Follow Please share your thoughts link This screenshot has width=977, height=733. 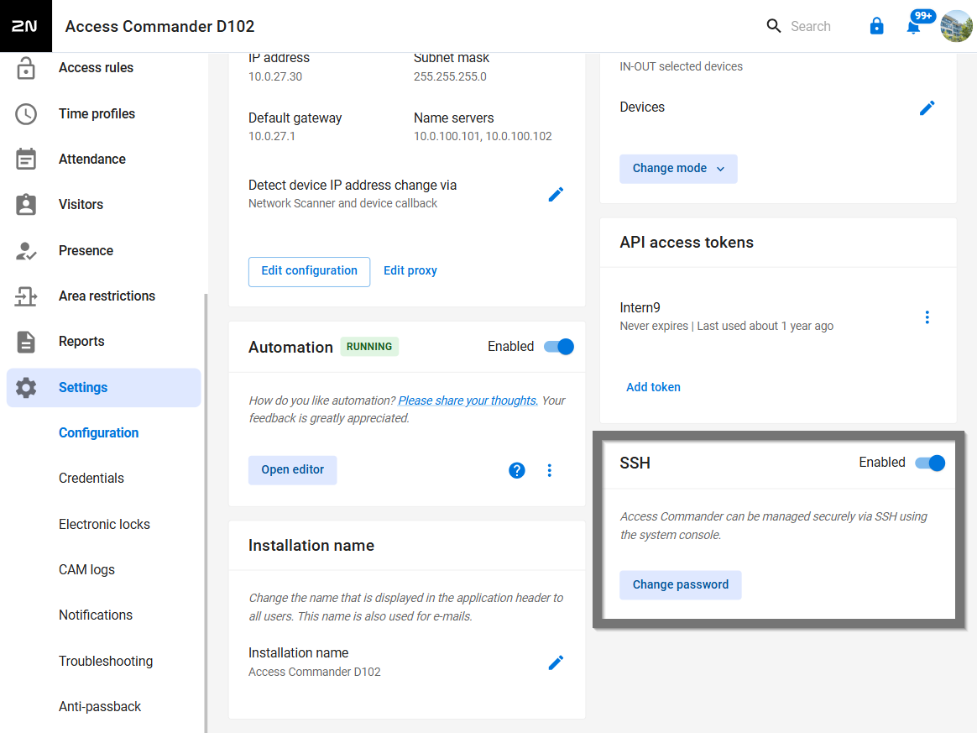pyautogui.click(x=468, y=401)
